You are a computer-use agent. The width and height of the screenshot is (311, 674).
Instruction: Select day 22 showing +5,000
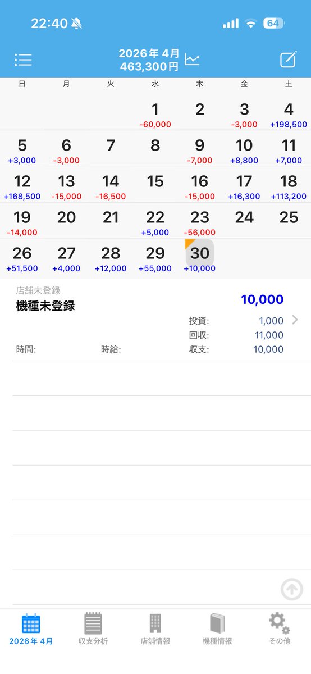tap(155, 222)
